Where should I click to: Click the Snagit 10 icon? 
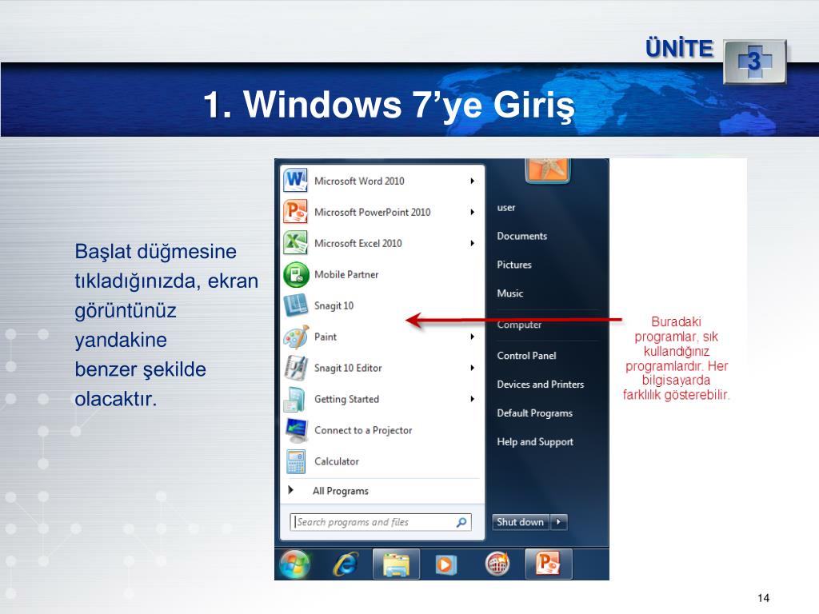295,305
